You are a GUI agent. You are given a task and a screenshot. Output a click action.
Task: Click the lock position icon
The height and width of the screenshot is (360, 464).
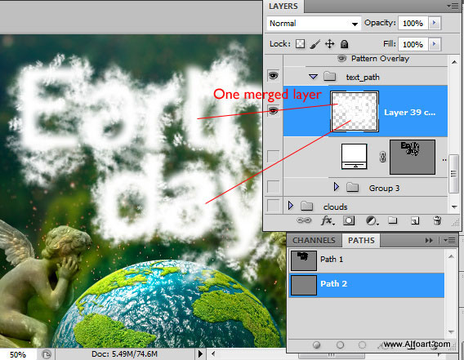[330, 44]
